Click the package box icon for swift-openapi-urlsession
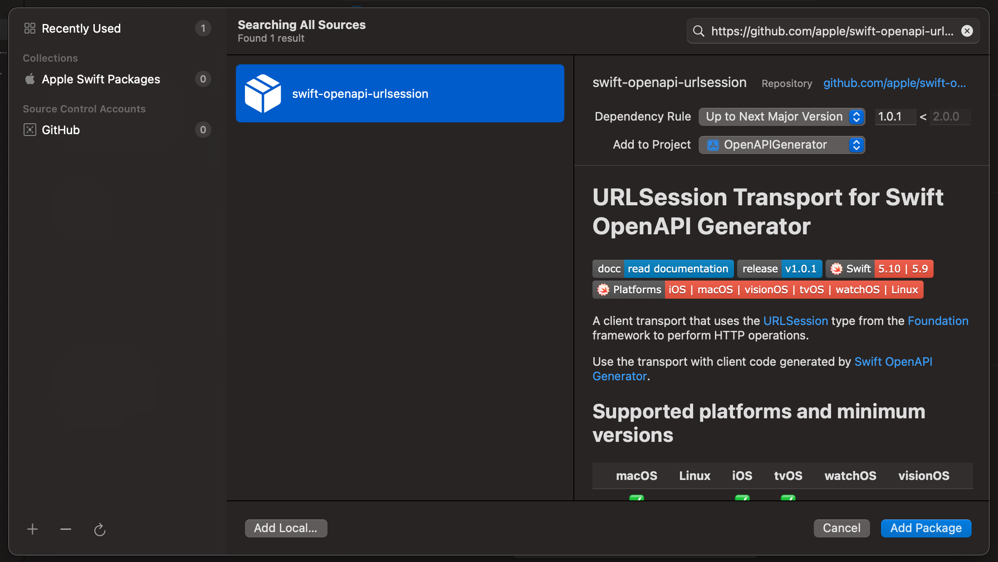Viewport: 998px width, 562px height. 263,93
